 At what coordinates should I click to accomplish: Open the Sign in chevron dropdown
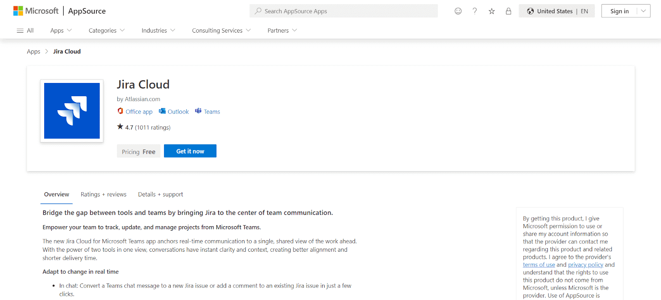[643, 11]
